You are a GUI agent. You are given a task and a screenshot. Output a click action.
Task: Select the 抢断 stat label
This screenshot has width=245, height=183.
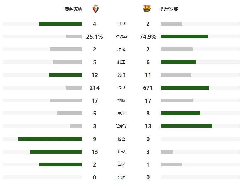pyautogui.click(x=121, y=100)
